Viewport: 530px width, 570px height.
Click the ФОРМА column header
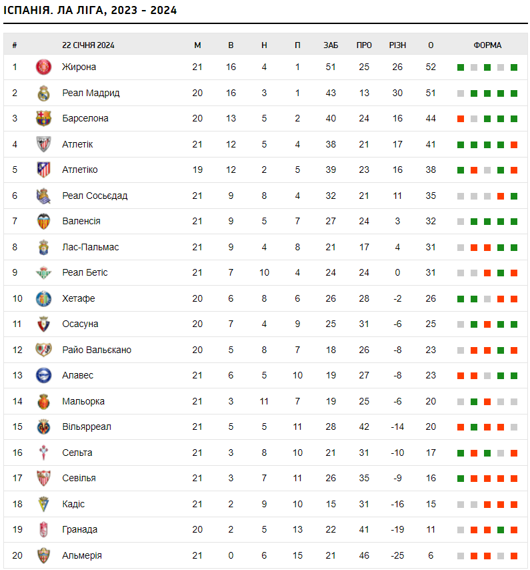(x=487, y=45)
